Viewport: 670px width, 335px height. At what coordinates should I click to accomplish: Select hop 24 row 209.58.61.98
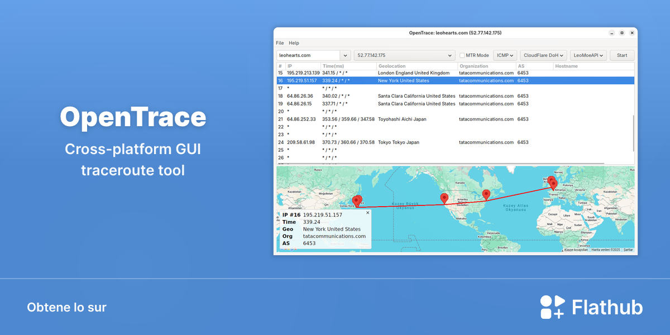(x=455, y=142)
